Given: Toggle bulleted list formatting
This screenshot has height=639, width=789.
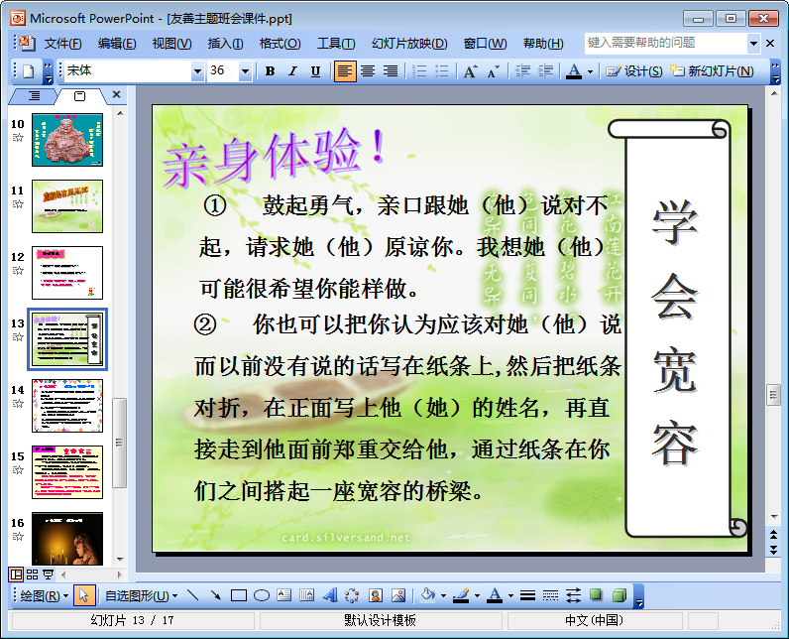Looking at the screenshot, I should point(441,71).
